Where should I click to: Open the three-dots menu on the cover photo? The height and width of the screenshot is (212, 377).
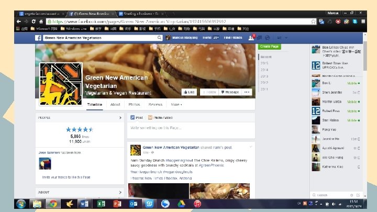pyautogui.click(x=247, y=92)
